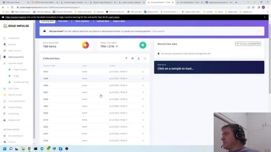
Task: Open the Image step under Impulse design
Action: [x=16, y=76]
